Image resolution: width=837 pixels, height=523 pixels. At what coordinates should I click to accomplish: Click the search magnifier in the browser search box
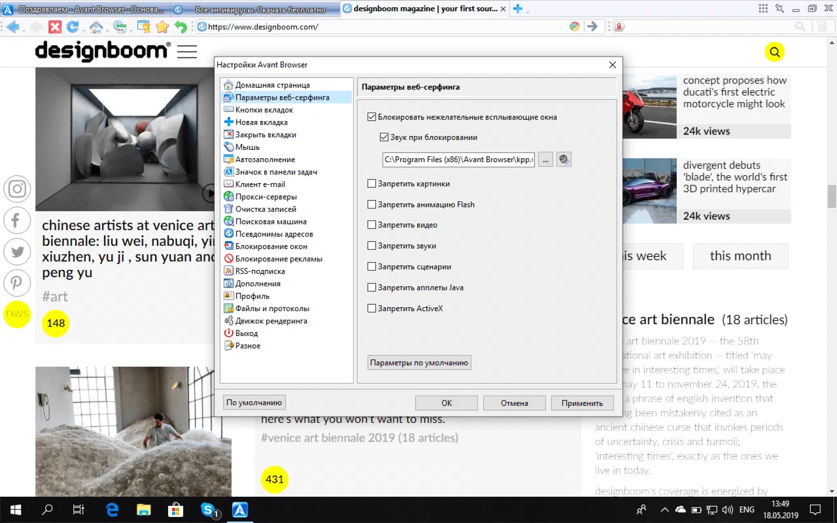pos(800,27)
